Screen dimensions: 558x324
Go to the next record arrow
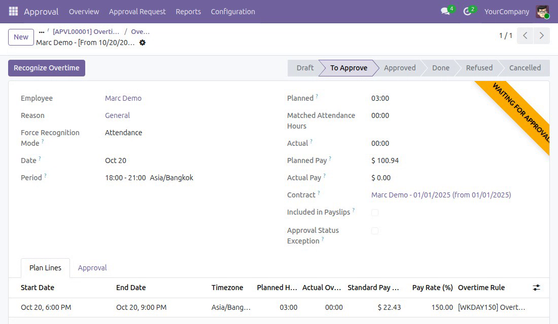[541, 35]
